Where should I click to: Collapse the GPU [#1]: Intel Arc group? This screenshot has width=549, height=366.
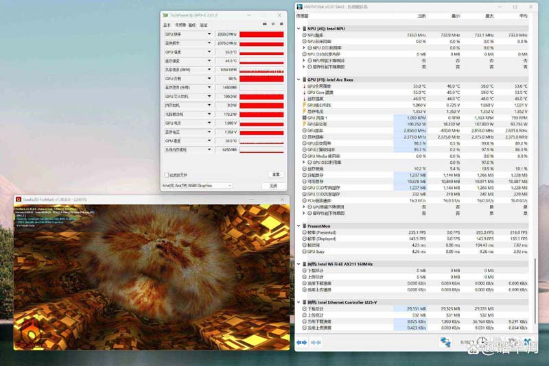299,80
